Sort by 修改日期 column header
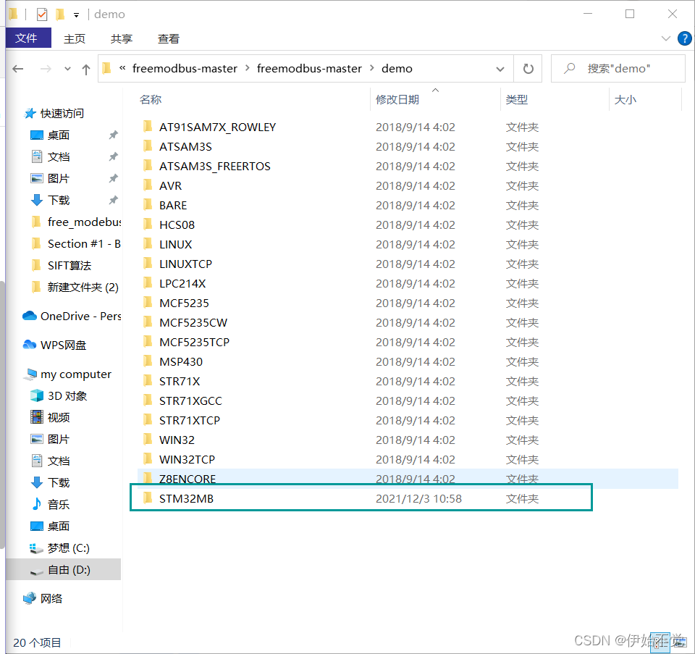The image size is (695, 654). (x=397, y=99)
